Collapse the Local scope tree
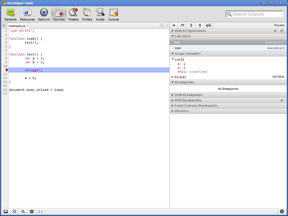The image size is (288, 216). click(x=173, y=59)
